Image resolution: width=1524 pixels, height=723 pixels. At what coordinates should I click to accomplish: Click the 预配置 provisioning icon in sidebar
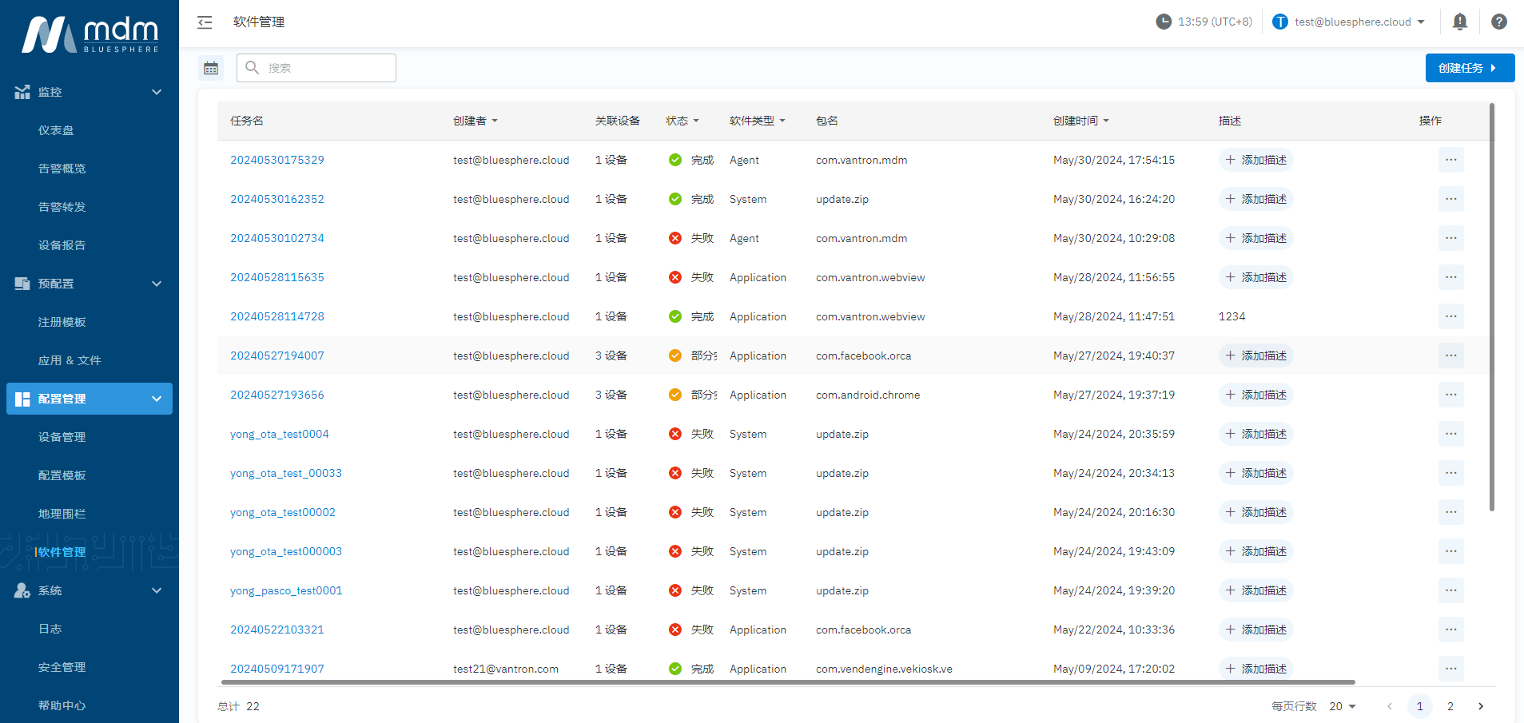tap(22, 283)
